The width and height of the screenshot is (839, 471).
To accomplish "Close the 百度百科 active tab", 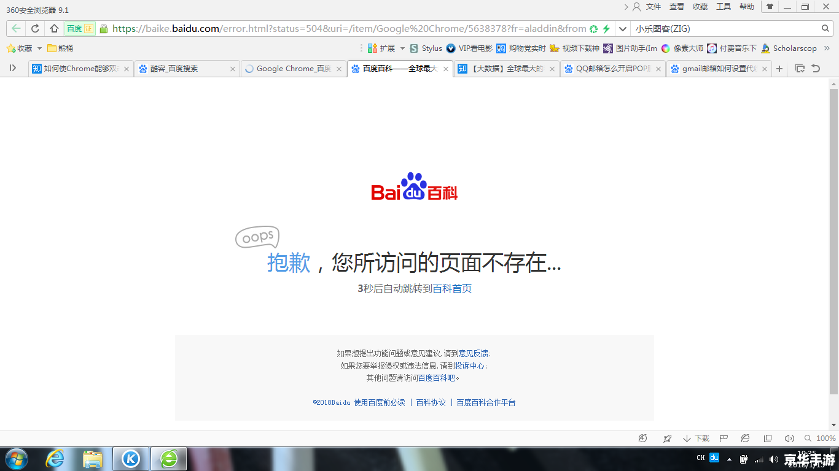I will click(445, 69).
